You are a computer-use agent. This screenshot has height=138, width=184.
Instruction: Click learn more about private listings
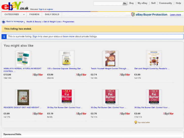(x=69, y=36)
